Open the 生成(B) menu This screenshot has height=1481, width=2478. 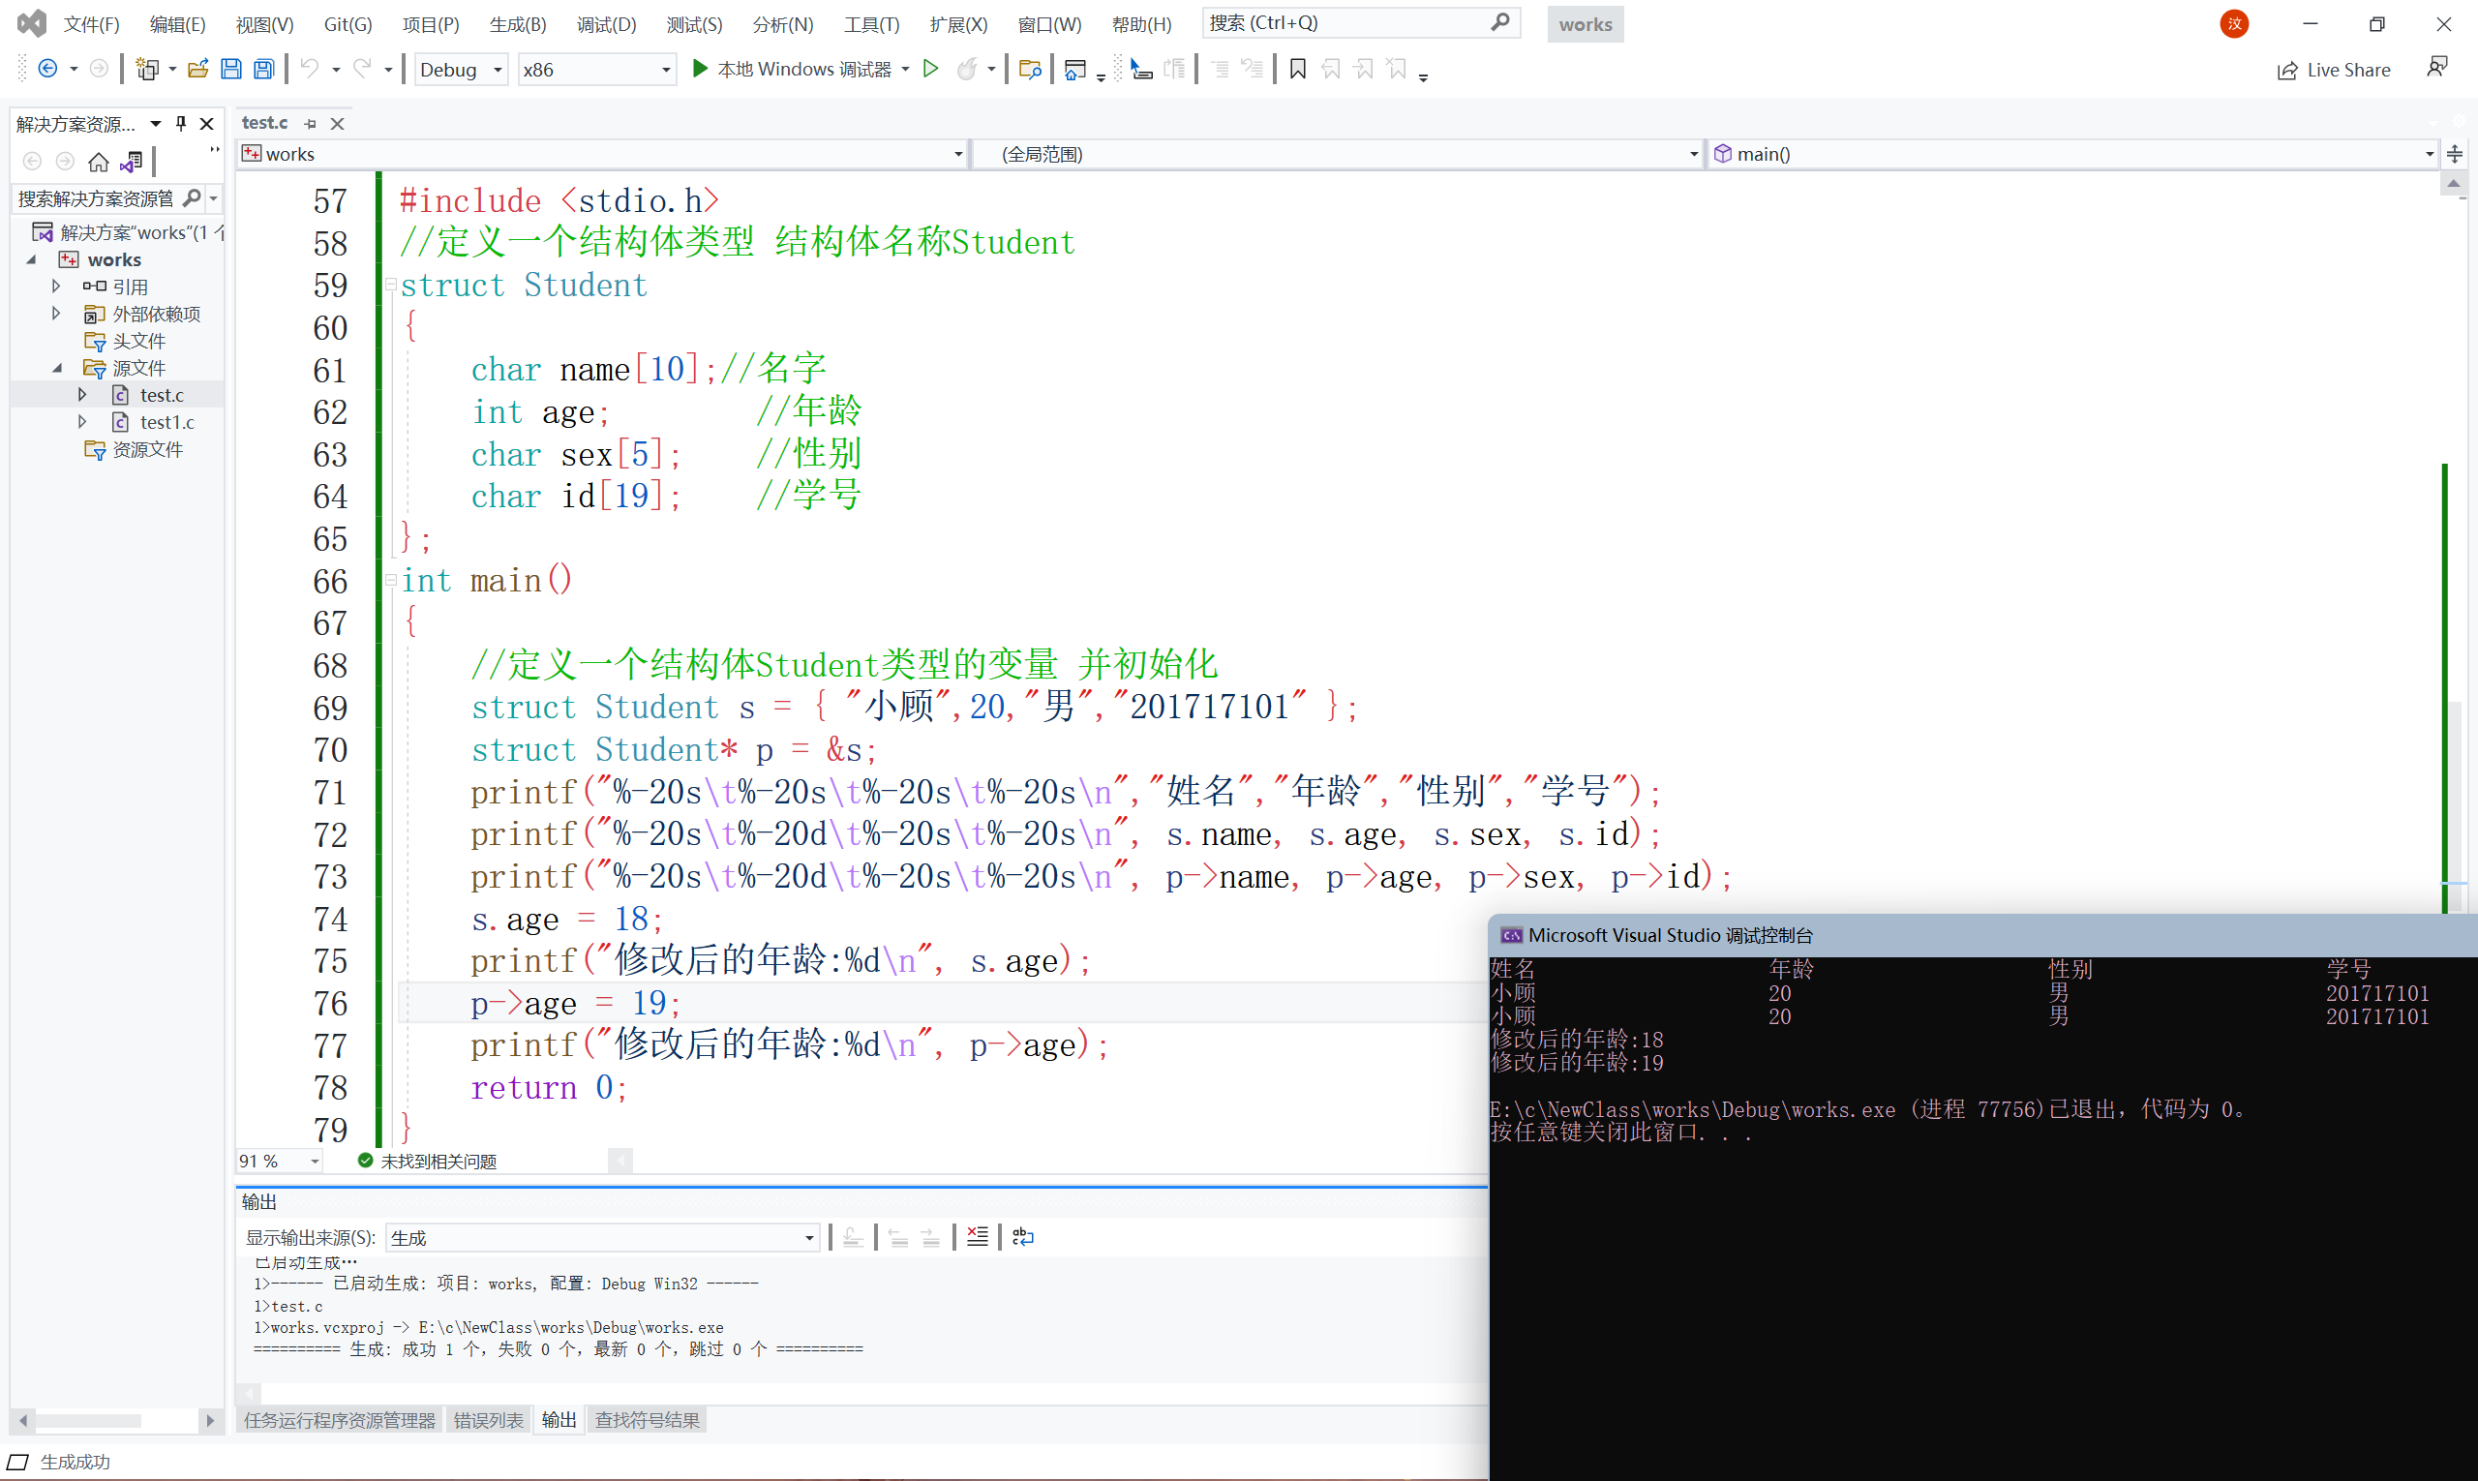(518, 24)
